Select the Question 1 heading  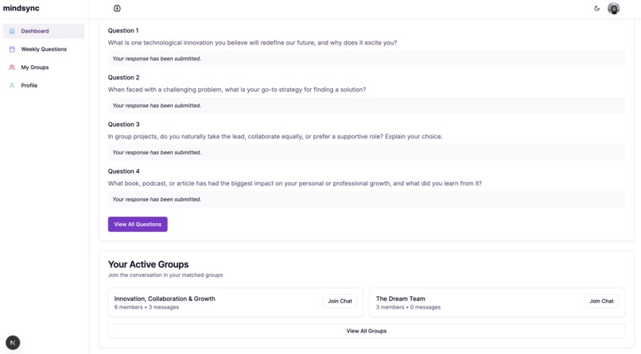click(123, 31)
